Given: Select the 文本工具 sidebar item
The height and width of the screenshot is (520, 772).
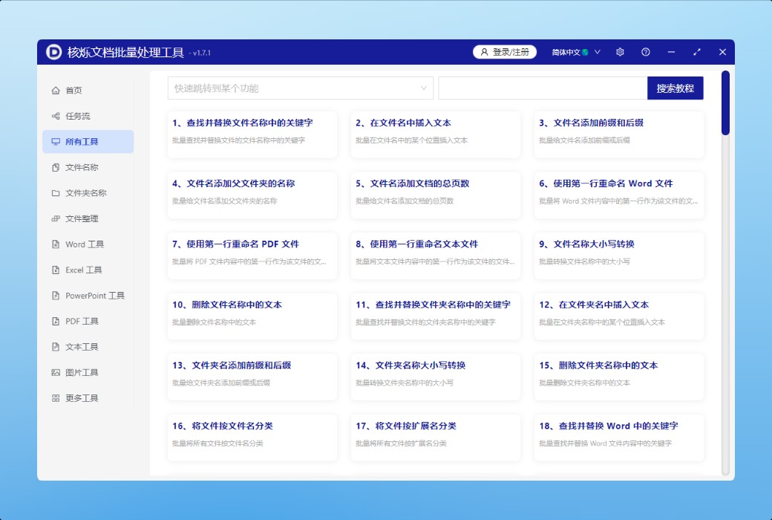Looking at the screenshot, I should click(x=82, y=347).
